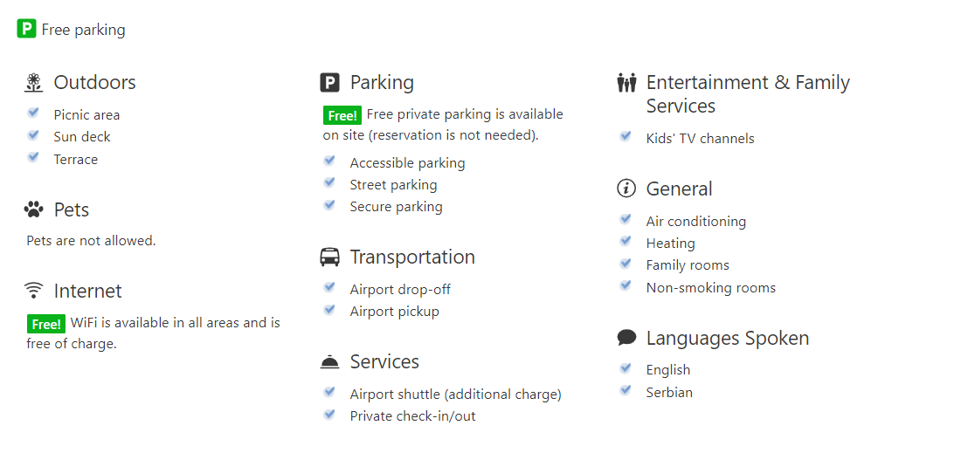Image resolution: width=961 pixels, height=453 pixels.
Task: Click the Internet WiFi icon
Action: click(x=34, y=290)
